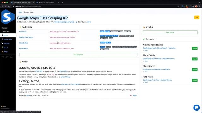Open the steve contributor link

(x=89, y=22)
